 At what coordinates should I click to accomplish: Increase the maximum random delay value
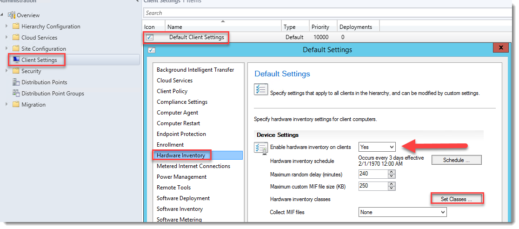click(392, 172)
